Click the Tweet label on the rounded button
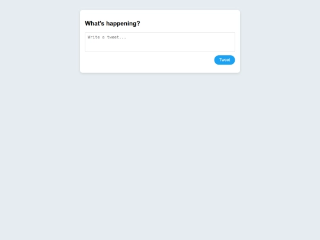The height and width of the screenshot is (240, 320). [225, 60]
